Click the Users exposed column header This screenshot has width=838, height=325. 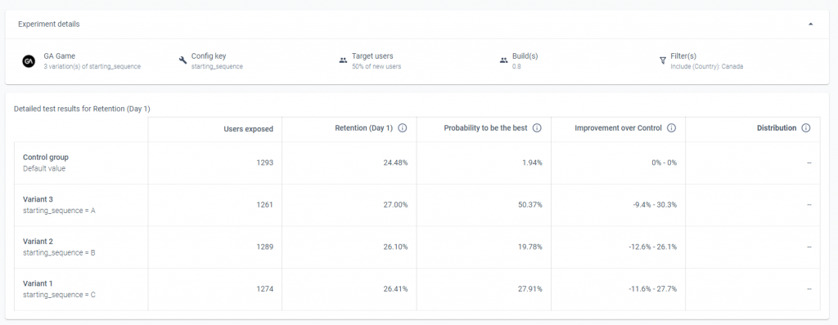[x=249, y=129]
